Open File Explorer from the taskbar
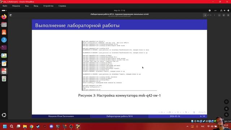Image resolution: width=231 pixels, height=130 pixels. 25,126
